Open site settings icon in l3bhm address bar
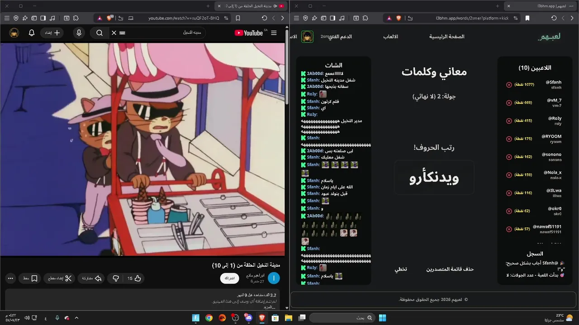 click(x=515, y=18)
